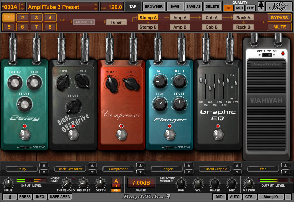Toggle the wah OFF/AUTO/ON switch
This screenshot has height=202, width=294.
point(266,55)
